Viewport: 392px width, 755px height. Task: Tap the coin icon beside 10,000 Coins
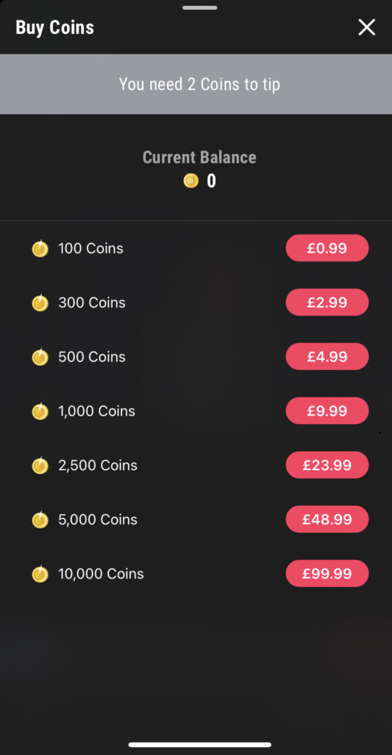[x=40, y=574]
